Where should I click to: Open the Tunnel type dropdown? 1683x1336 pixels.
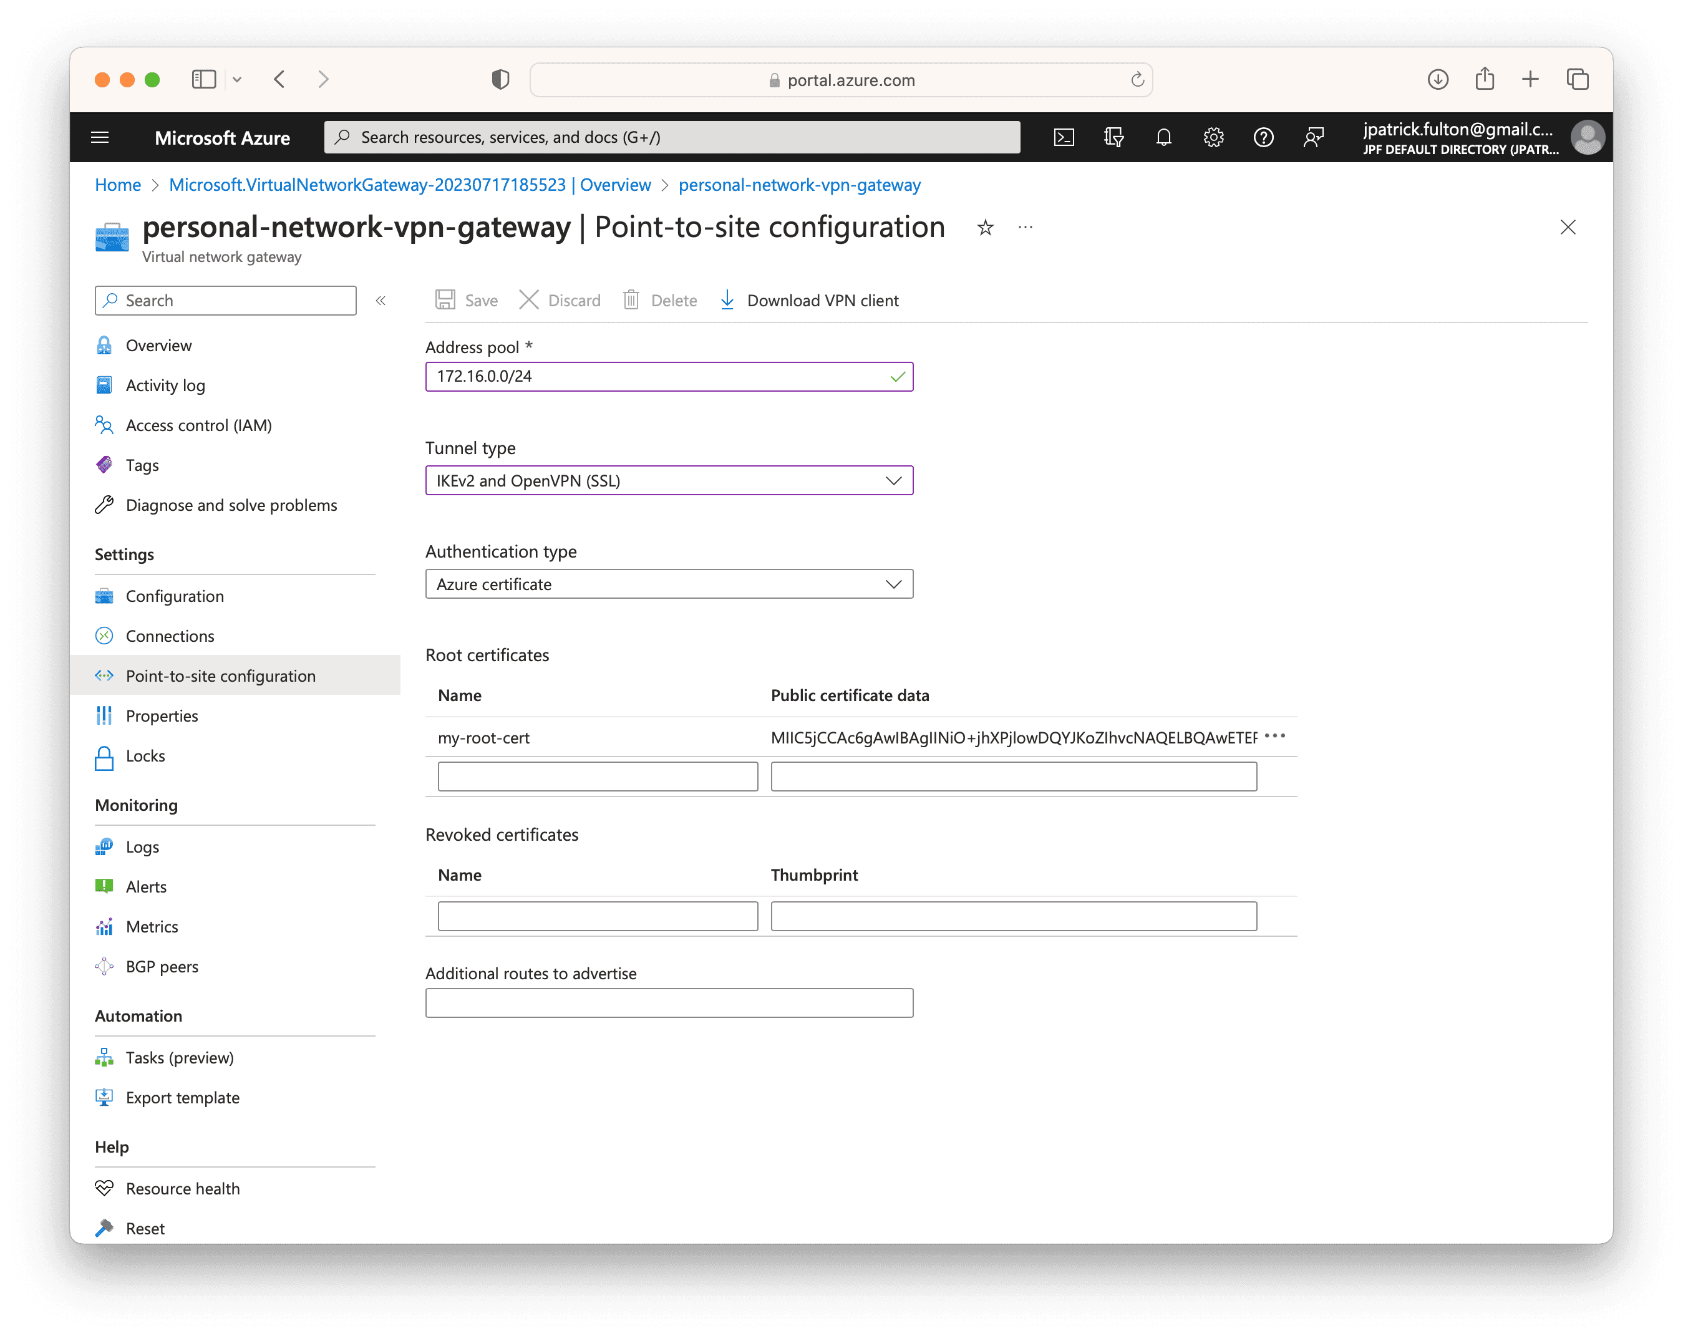(669, 481)
